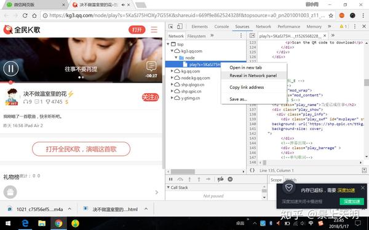Choose Reveal in Network panel
The height and width of the screenshot is (230, 369).
(x=253, y=75)
